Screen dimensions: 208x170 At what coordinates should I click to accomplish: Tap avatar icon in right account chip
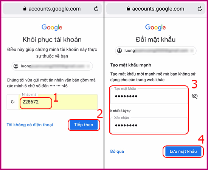click(x=120, y=51)
